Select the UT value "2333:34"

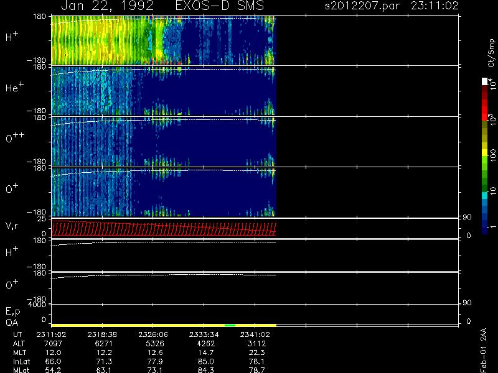click(x=204, y=334)
